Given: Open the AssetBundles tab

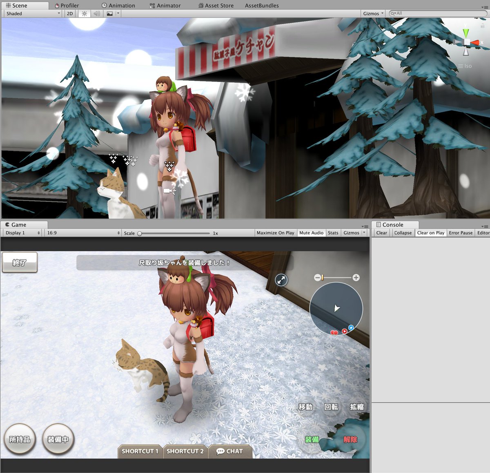Looking at the screenshot, I should click(x=262, y=5).
